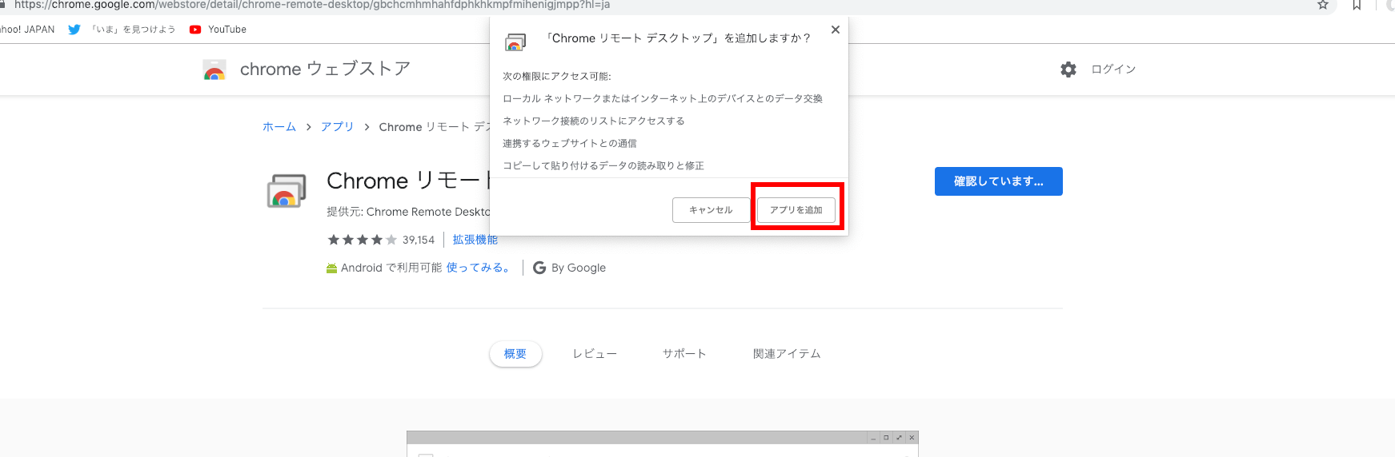Open the settings gear icon
The height and width of the screenshot is (457, 1395).
(x=1068, y=70)
